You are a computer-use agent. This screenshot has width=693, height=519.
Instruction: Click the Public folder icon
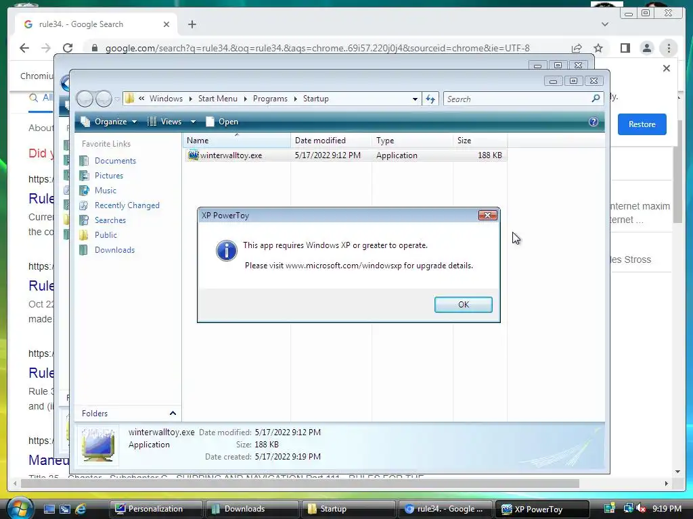[x=83, y=234]
